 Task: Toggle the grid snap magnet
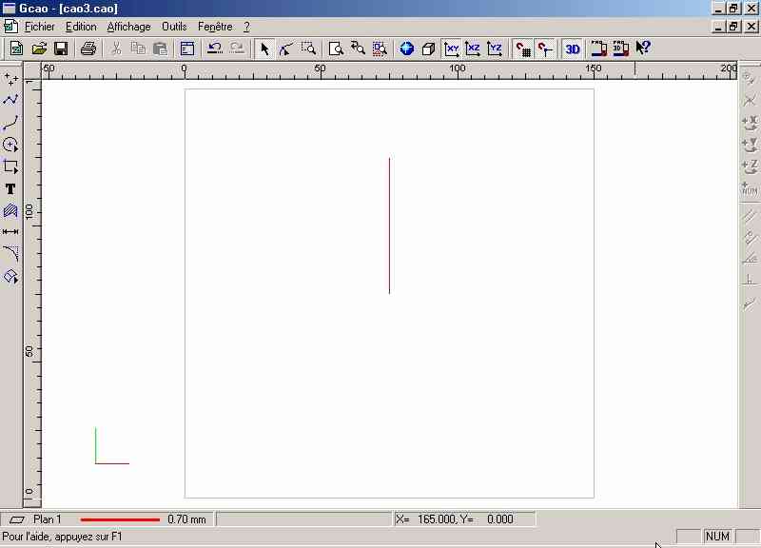522,49
